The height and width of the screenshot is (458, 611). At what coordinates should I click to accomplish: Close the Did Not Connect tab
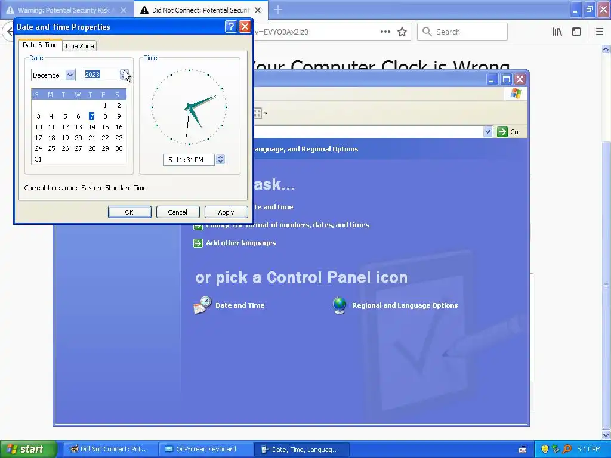(x=258, y=10)
